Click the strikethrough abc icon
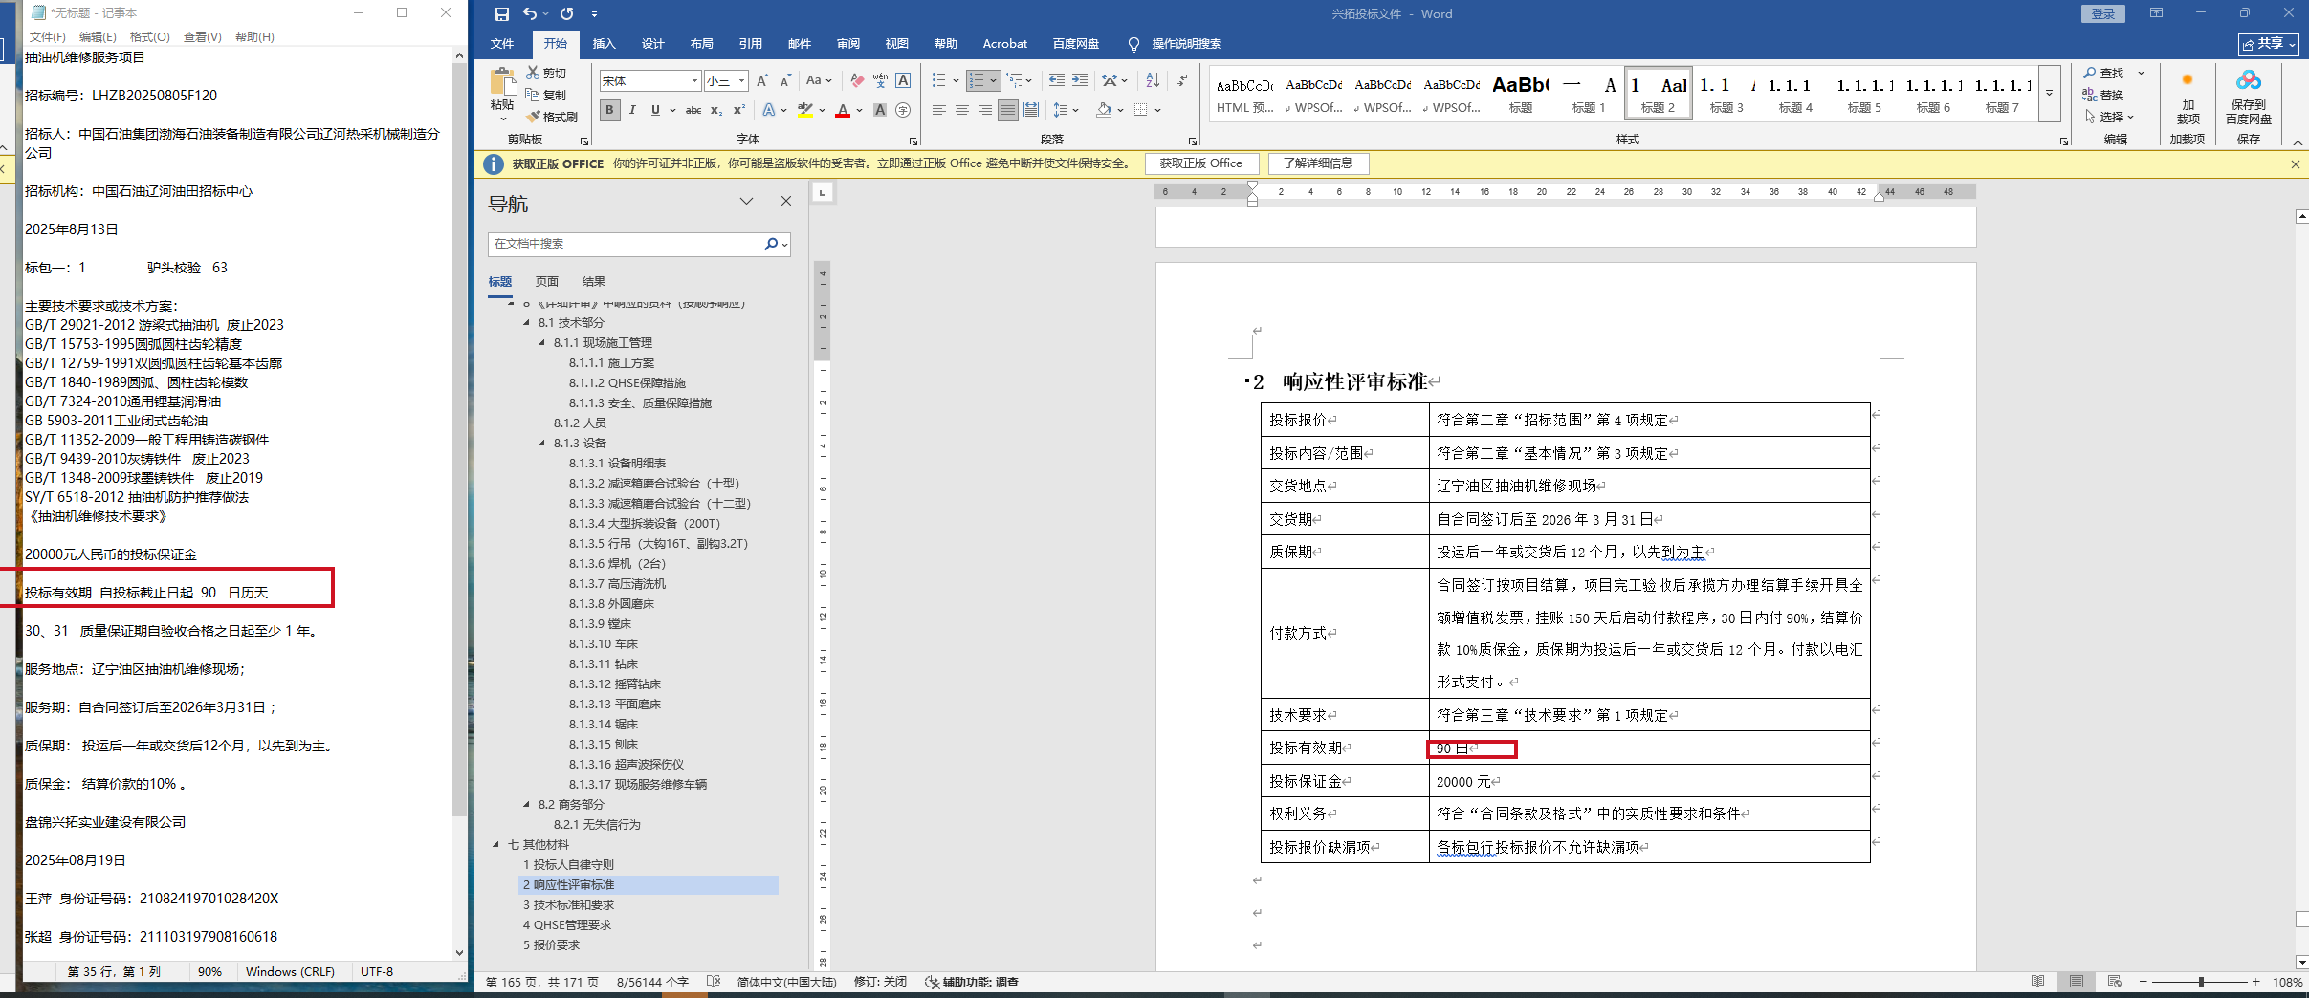2309x998 pixels. click(x=693, y=111)
